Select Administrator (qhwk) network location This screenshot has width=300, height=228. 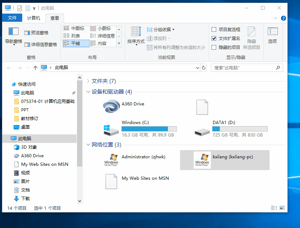[x=134, y=160]
